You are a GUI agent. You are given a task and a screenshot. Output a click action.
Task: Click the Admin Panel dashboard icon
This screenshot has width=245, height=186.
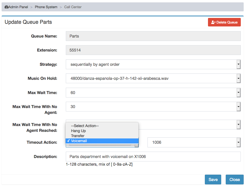[x=6, y=7]
